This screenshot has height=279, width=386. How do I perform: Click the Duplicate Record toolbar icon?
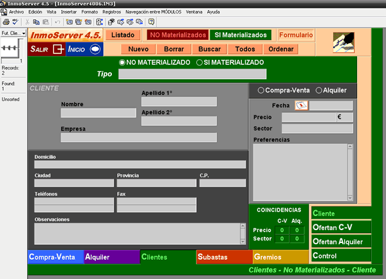[x=78, y=22]
